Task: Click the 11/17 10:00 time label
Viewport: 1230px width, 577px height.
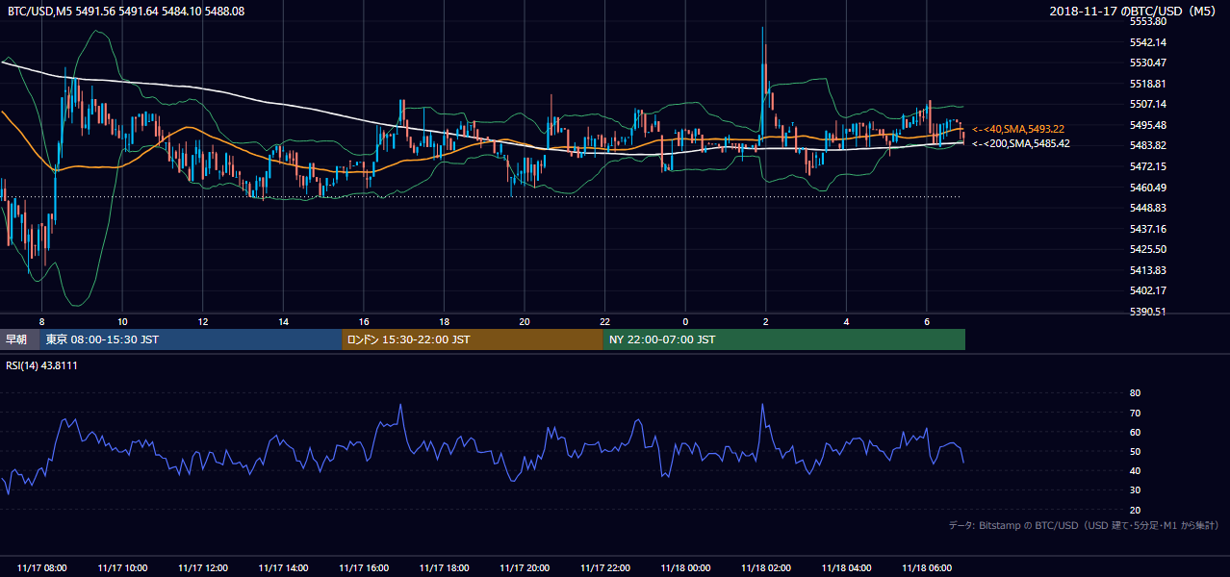Action: pyautogui.click(x=122, y=567)
